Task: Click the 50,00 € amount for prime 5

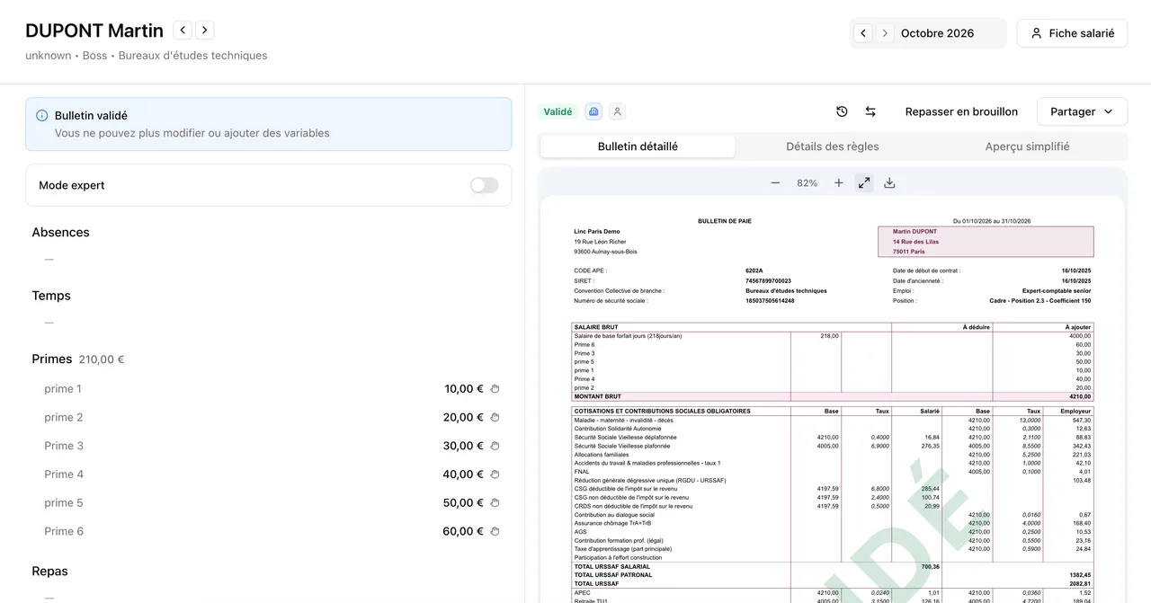Action: 463,503
